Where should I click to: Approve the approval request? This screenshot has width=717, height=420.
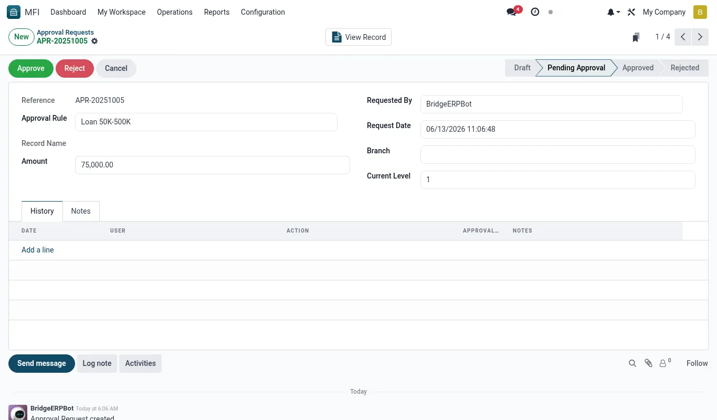click(x=31, y=68)
